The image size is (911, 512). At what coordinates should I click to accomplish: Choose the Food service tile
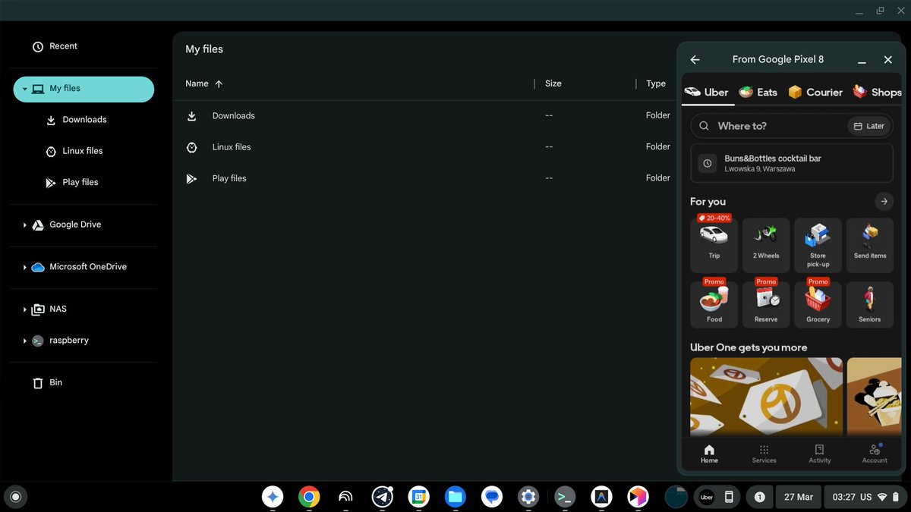click(x=714, y=304)
